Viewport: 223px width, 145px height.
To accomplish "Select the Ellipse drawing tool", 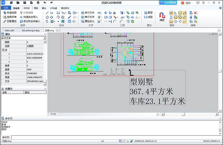I will tap(52, 17).
